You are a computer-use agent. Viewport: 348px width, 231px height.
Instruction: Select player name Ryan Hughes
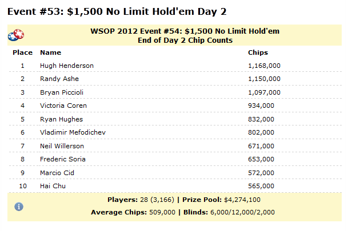coord(62,119)
